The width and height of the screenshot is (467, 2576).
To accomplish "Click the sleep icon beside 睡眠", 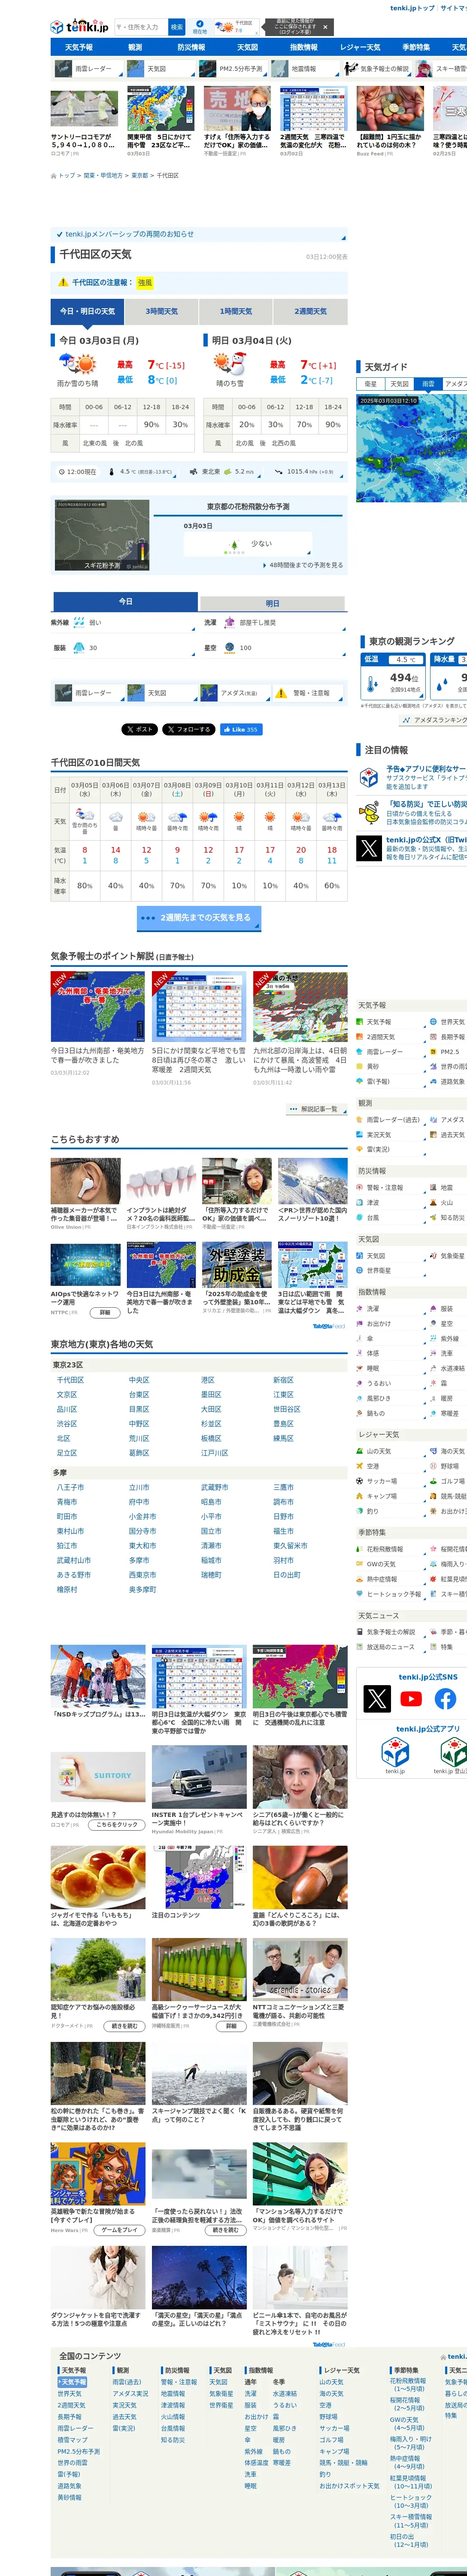I will tap(360, 1368).
